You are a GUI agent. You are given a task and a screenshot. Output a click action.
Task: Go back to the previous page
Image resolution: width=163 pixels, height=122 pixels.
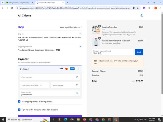coord(3,8)
